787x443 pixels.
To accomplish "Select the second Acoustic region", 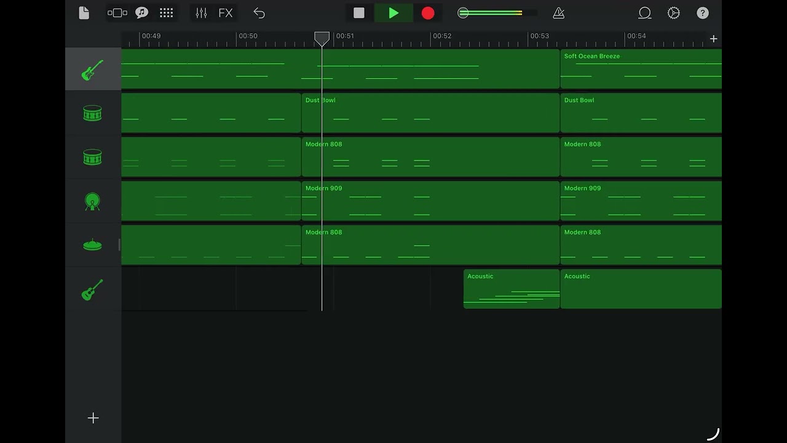I will (641, 289).
